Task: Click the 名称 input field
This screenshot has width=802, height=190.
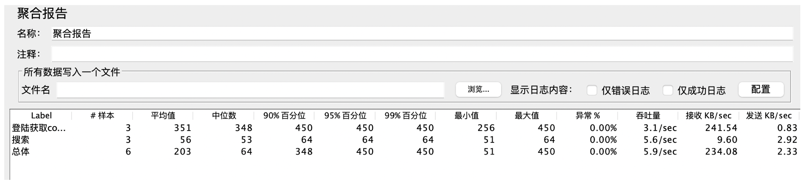Action: coord(421,34)
